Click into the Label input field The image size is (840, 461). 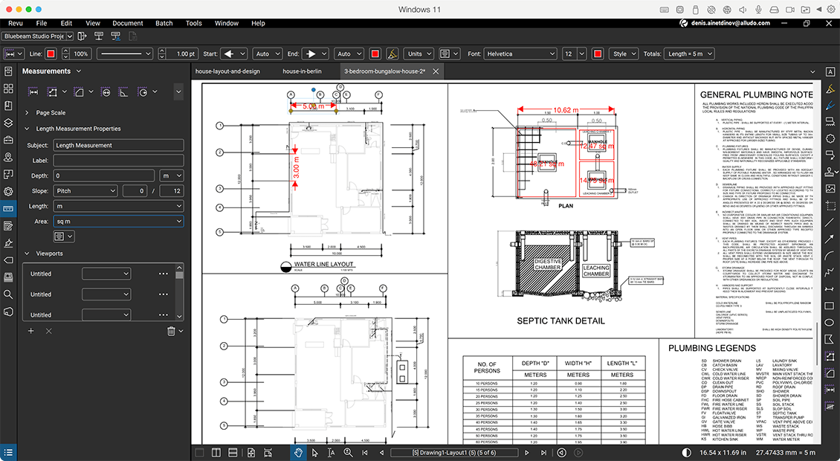[118, 161]
